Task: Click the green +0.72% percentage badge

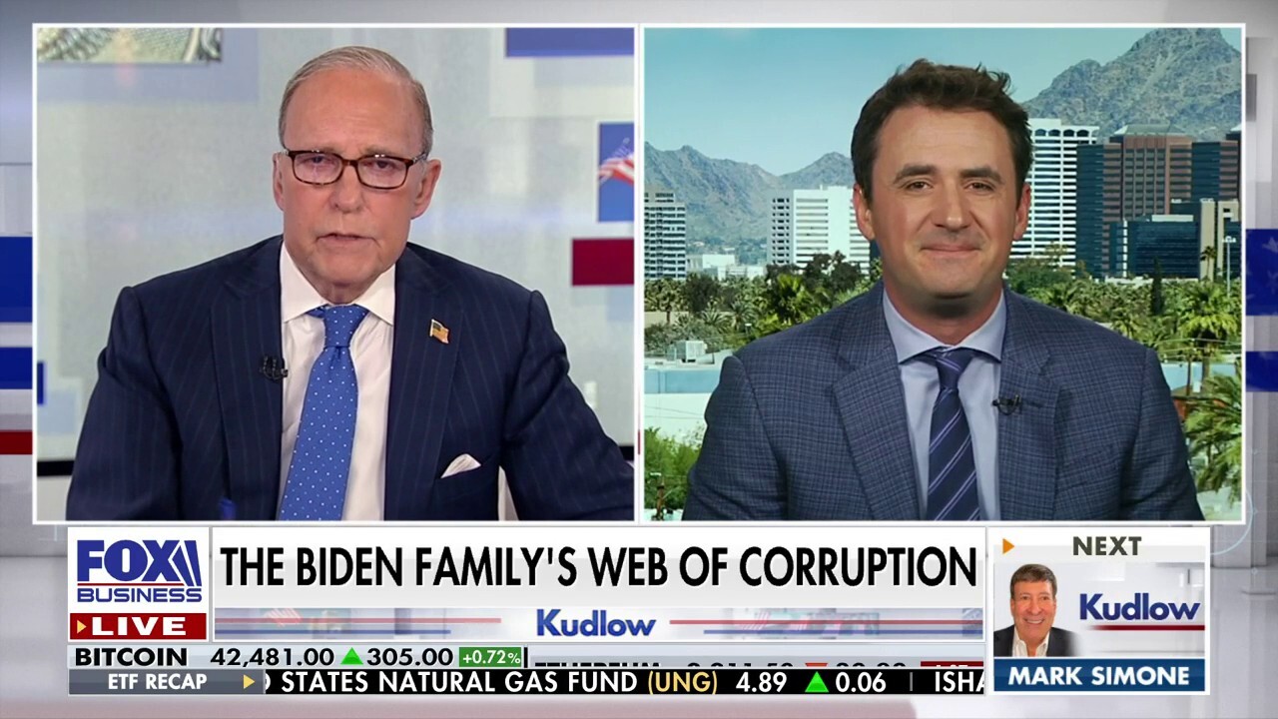Action: point(491,657)
